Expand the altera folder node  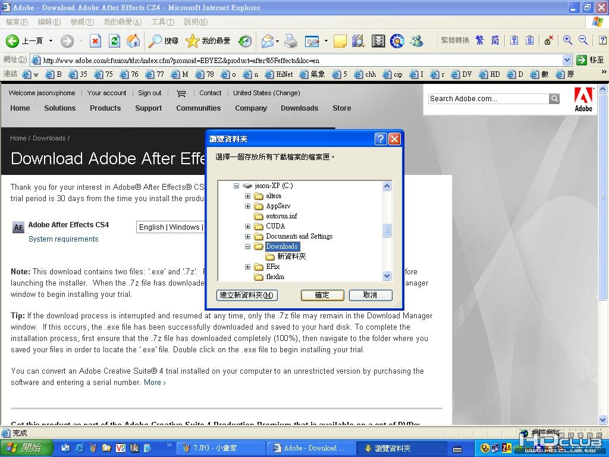pyautogui.click(x=247, y=196)
